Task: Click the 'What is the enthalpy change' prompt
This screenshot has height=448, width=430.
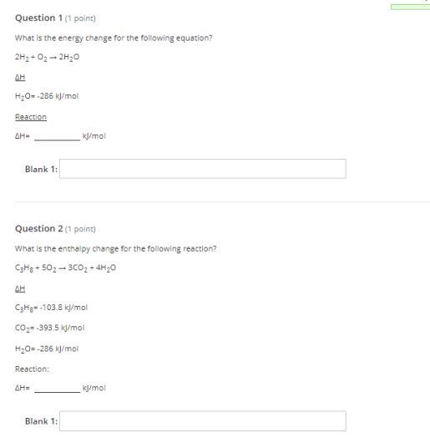Action: click(x=115, y=249)
